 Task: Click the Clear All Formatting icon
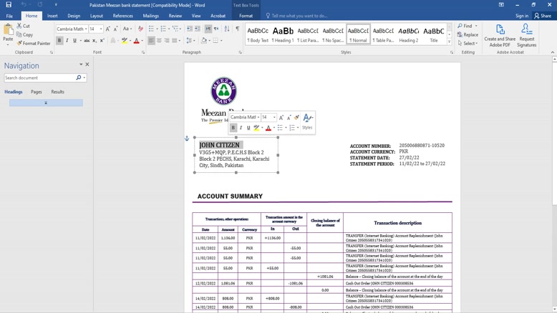(x=140, y=29)
